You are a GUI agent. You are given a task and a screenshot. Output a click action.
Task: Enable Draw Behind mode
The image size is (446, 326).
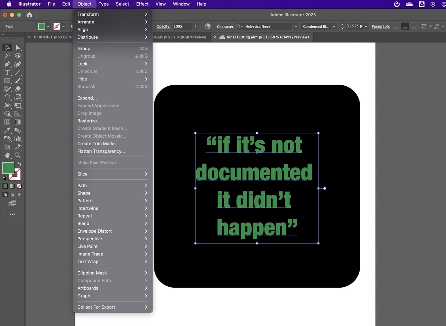tap(12, 195)
